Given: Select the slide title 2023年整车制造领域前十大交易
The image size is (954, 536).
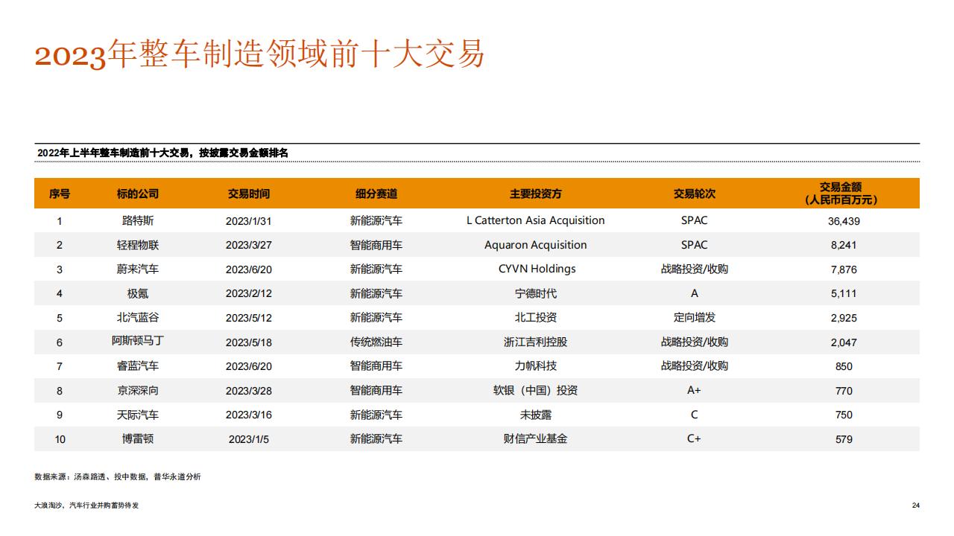Looking at the screenshot, I should [259, 54].
